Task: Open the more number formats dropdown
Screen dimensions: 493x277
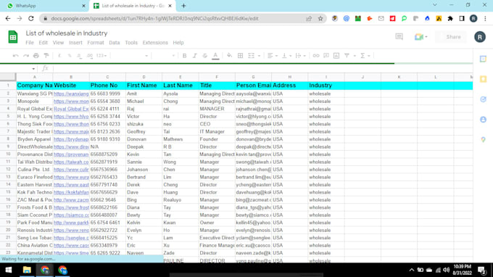Action: [101, 56]
